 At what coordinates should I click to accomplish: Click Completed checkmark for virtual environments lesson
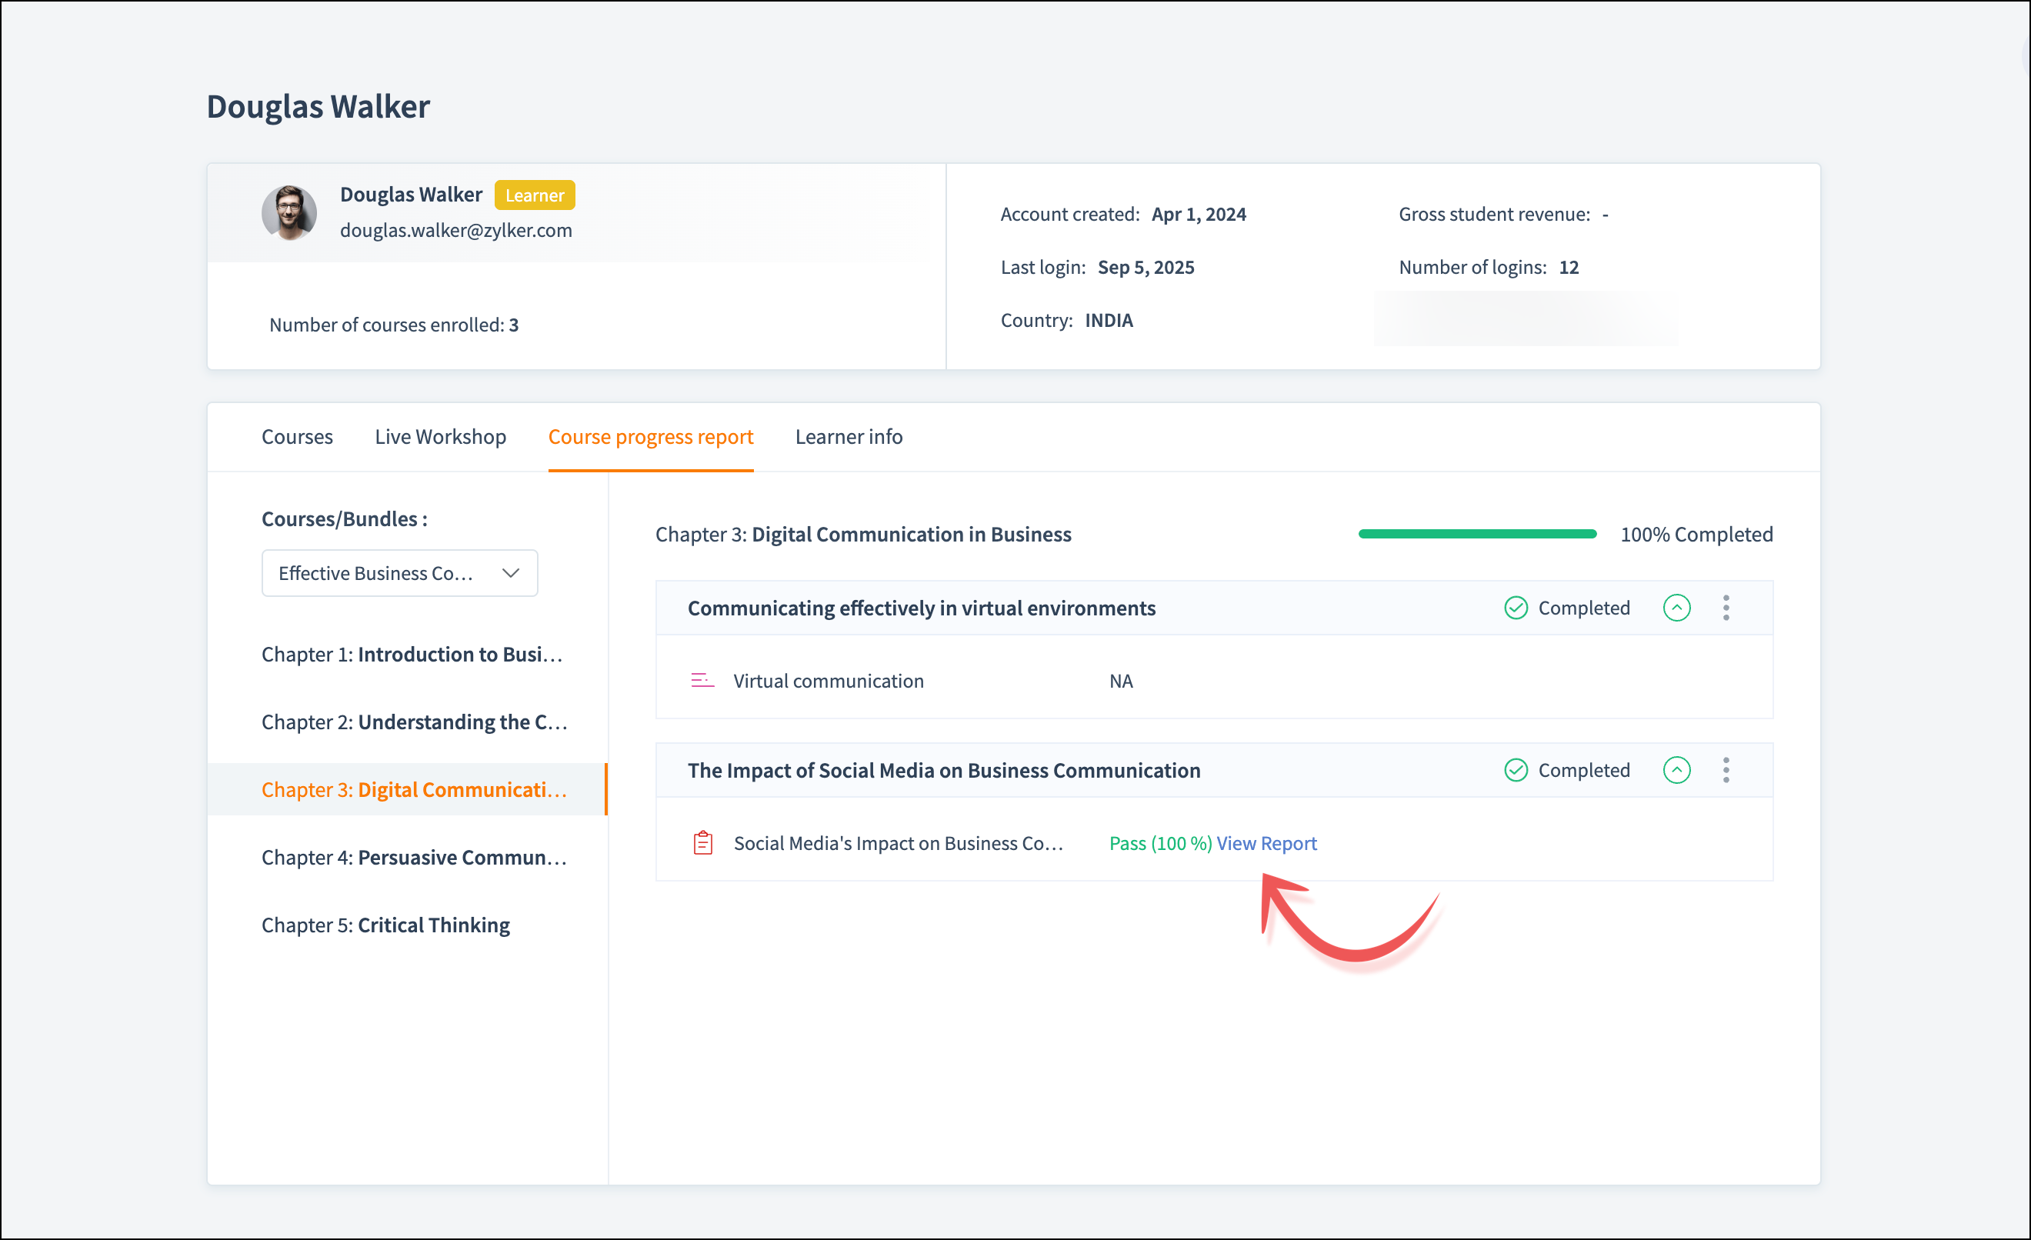coord(1516,608)
